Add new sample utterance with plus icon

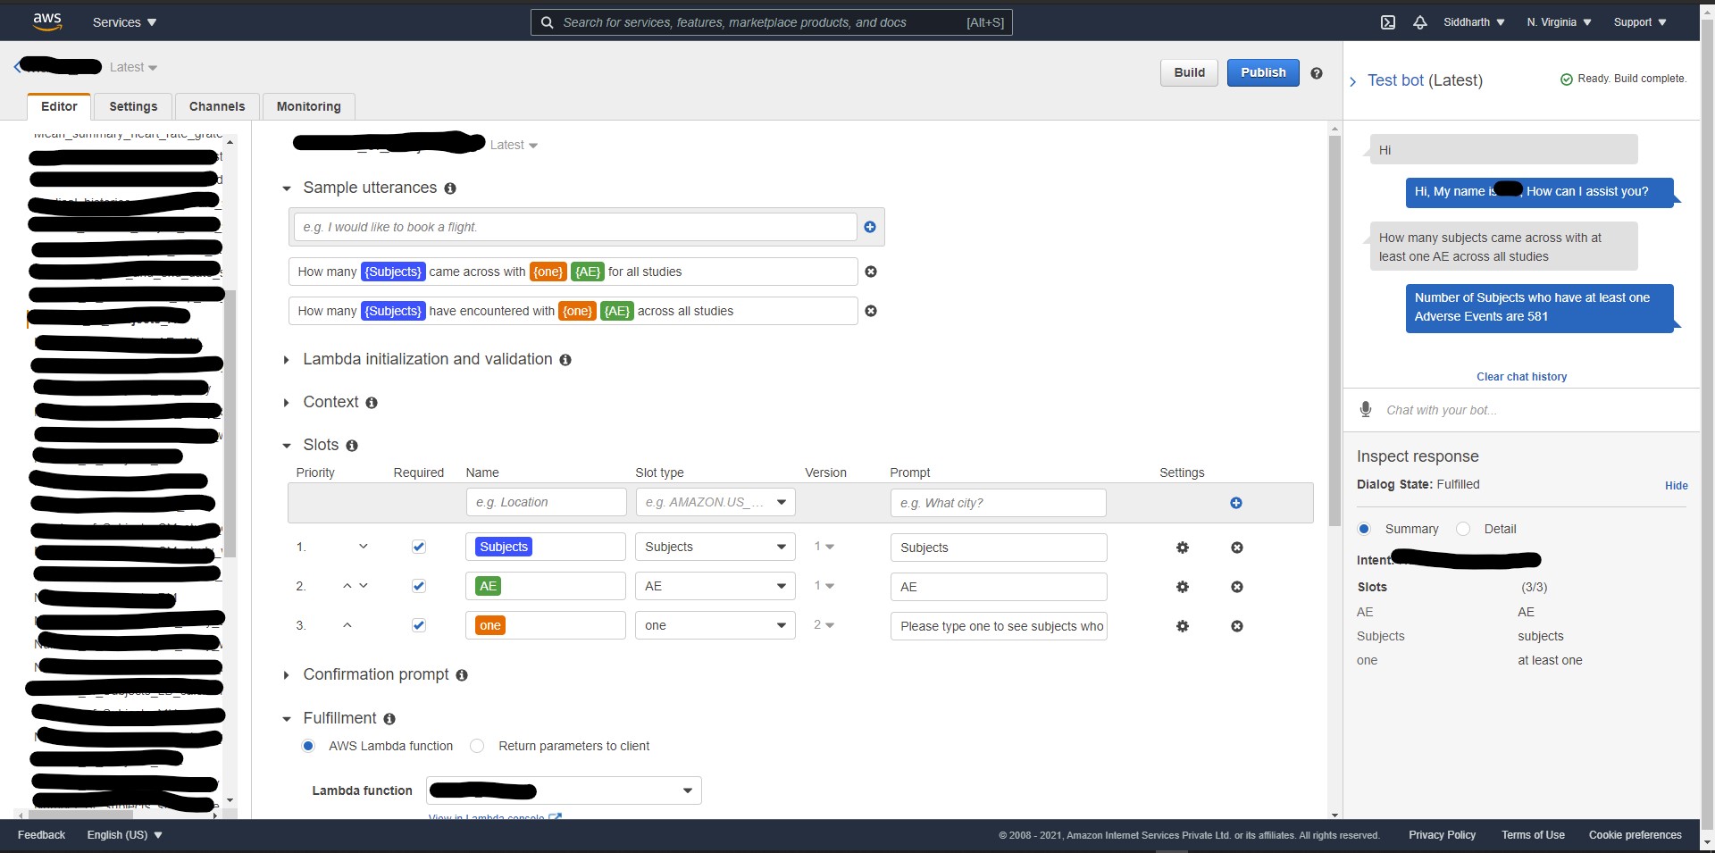[869, 227]
